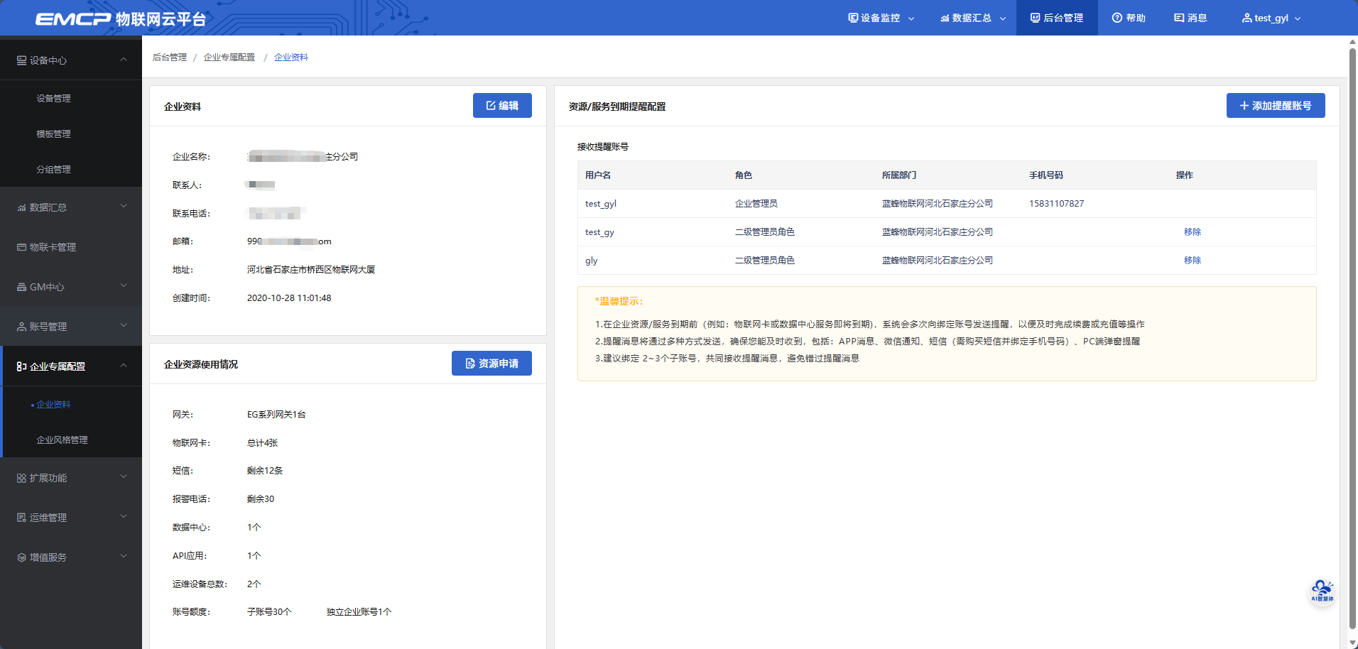Click the EMCP platform logo
Screen dimensions: 1358x649
[121, 18]
